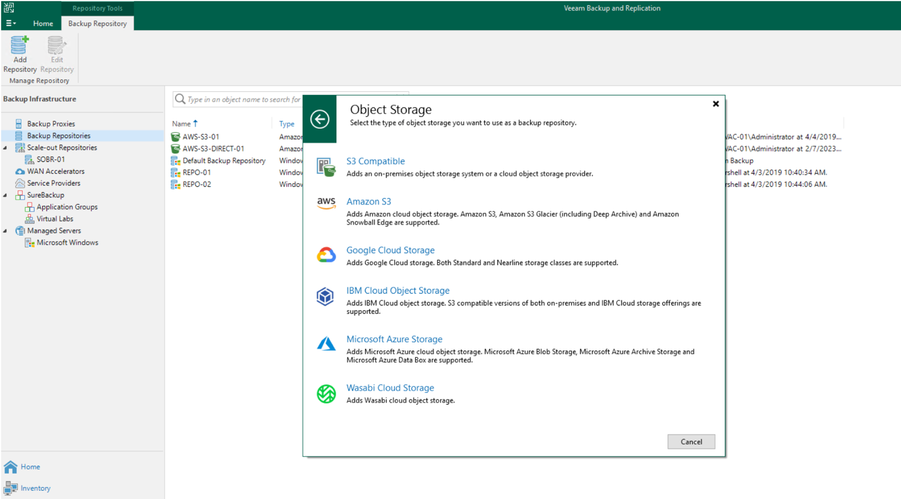
Task: Click the Add Repository ribbon icon
Action: tap(20, 54)
